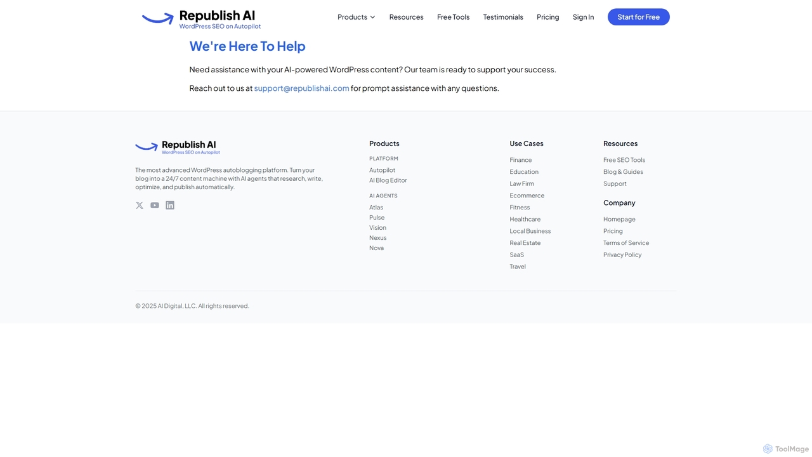Click the support@republishai.com email link
Viewport: 812px width, 457px height.
302,88
